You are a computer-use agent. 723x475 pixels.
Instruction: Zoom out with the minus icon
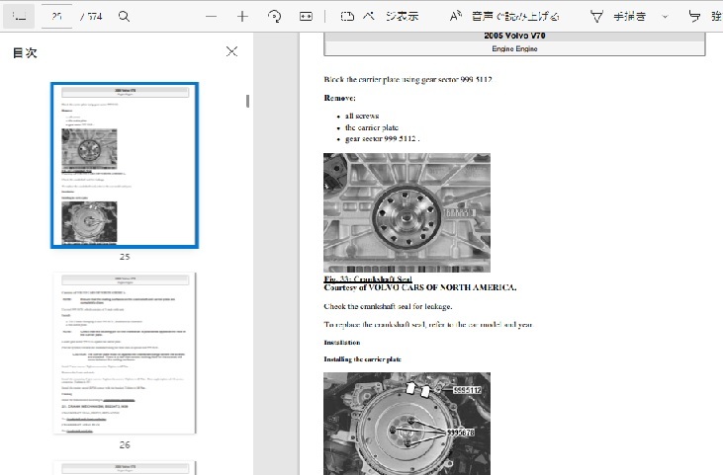[212, 17]
